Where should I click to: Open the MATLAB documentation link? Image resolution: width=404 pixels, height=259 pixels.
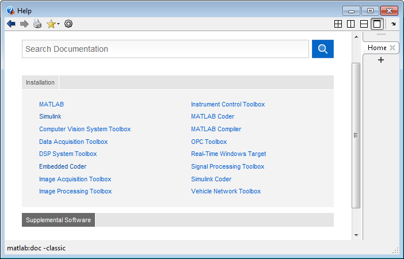coord(51,104)
